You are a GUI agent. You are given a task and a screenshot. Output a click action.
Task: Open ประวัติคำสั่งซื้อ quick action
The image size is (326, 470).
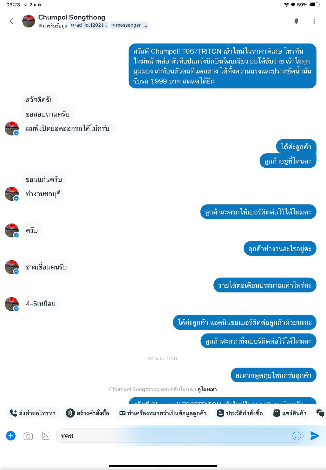pyautogui.click(x=240, y=413)
